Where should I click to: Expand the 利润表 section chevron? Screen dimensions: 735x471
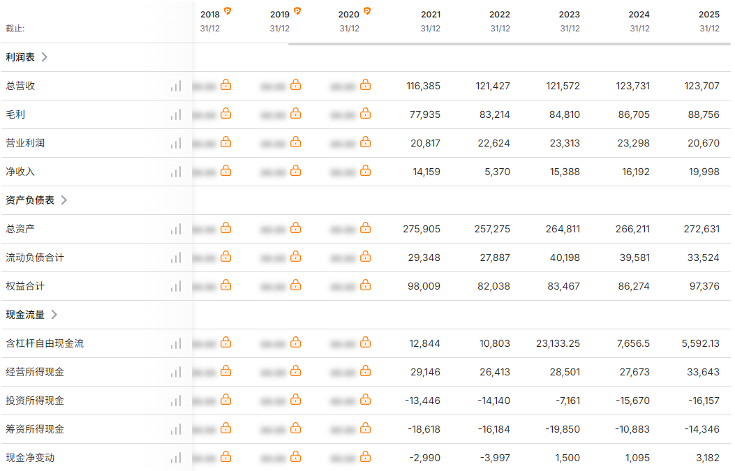(x=45, y=57)
